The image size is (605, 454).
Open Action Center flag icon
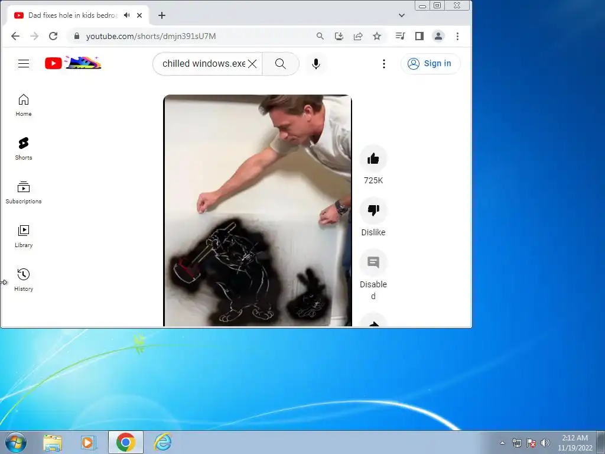tap(531, 443)
